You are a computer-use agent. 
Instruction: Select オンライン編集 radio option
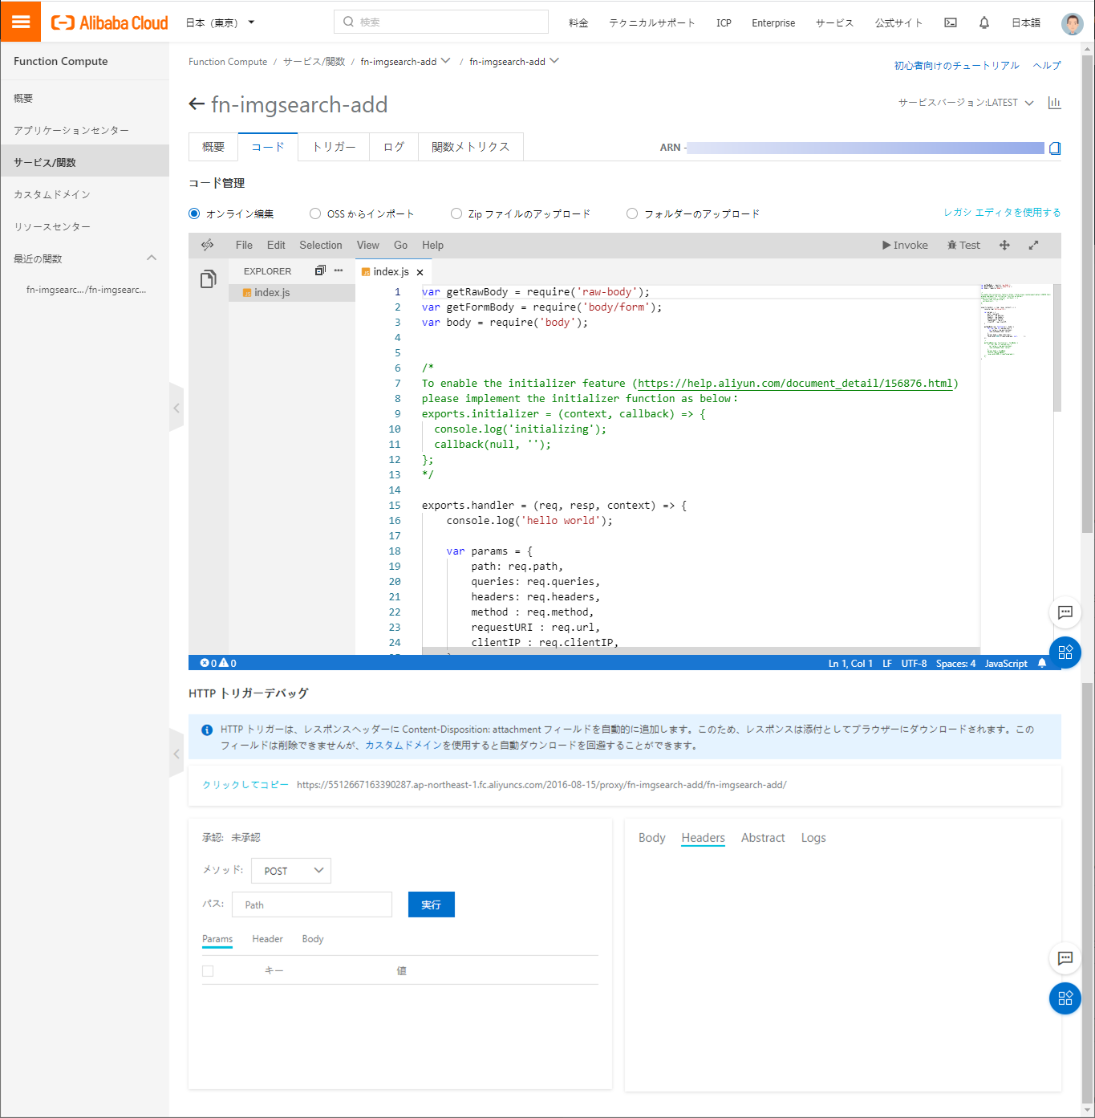pos(194,213)
